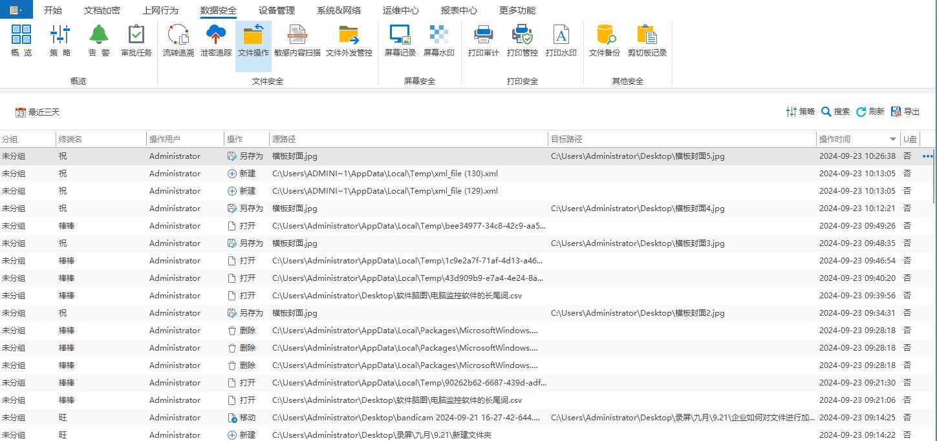Open 敏感内容扫描 sensitive content scan

coord(297,41)
